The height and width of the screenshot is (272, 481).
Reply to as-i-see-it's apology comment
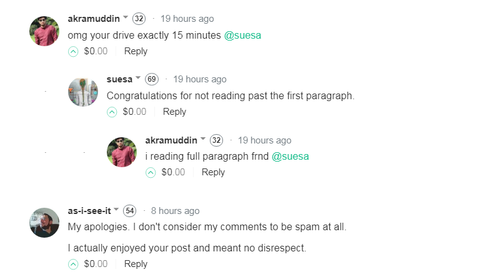tap(136, 265)
